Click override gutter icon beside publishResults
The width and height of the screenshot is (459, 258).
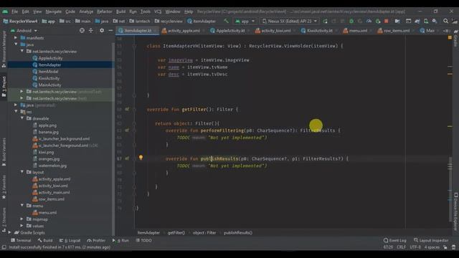click(x=127, y=158)
